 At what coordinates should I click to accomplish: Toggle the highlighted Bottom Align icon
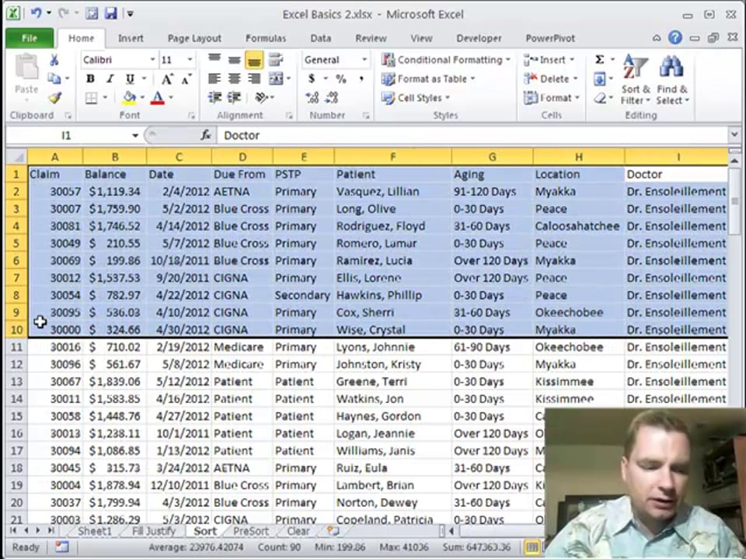point(254,60)
